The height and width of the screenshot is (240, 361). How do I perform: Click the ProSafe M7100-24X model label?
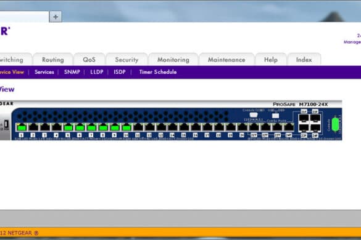pyautogui.click(x=301, y=105)
